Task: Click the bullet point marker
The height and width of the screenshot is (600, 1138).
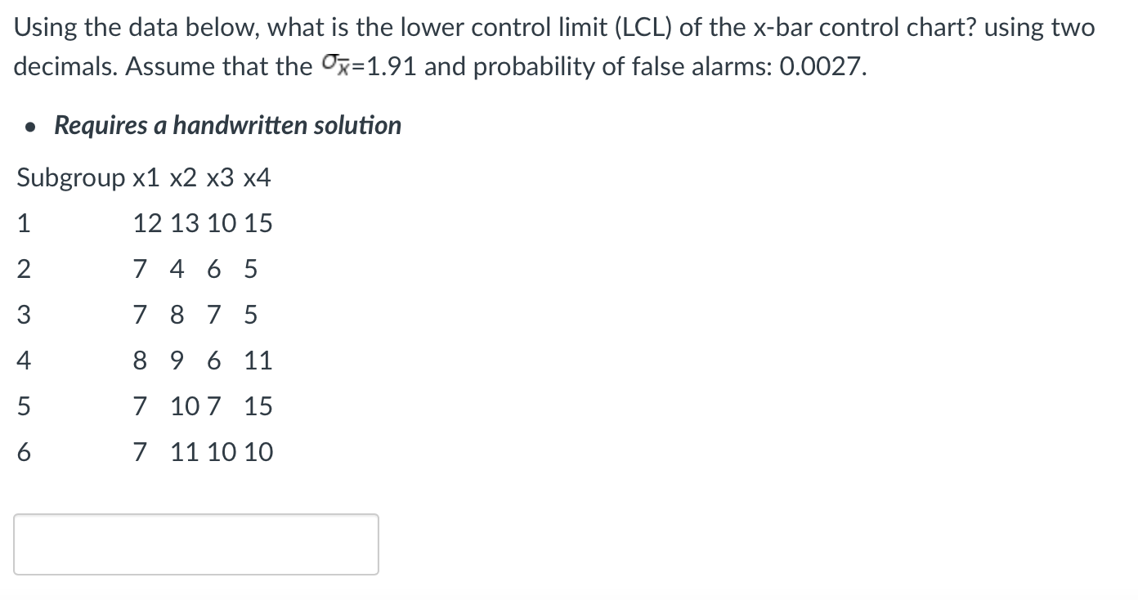Action: pos(30,127)
